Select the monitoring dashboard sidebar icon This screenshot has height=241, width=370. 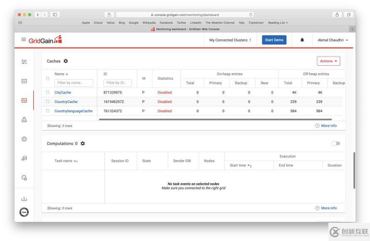(24, 101)
